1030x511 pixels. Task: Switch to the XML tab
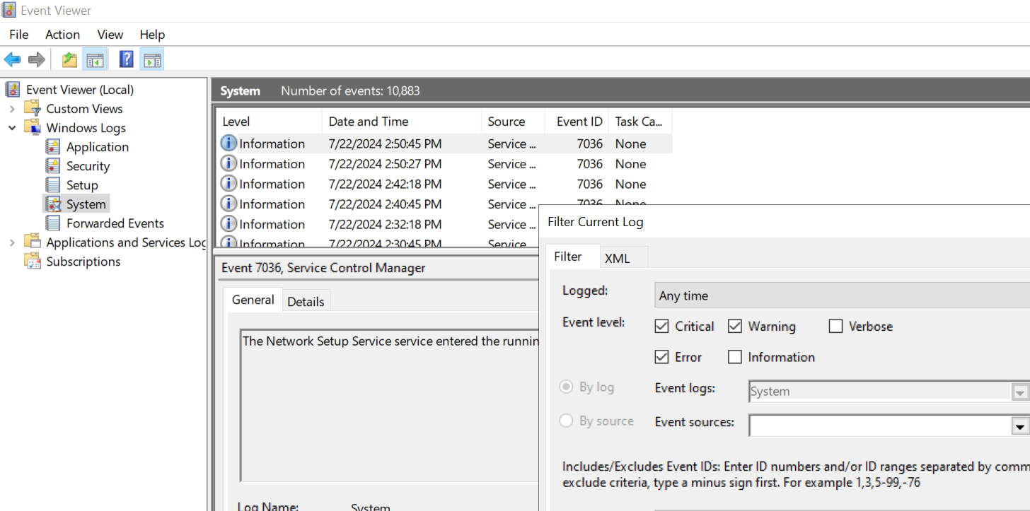click(617, 259)
